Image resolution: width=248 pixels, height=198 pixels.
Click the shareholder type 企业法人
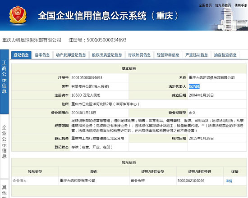coord(19,180)
